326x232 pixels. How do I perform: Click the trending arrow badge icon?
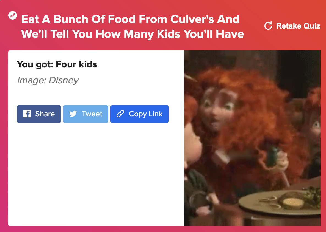[13, 15]
